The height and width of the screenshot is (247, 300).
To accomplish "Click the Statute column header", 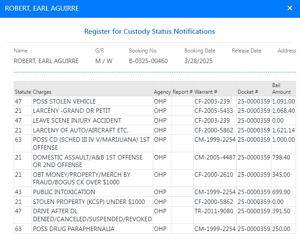I will tap(23, 92).
